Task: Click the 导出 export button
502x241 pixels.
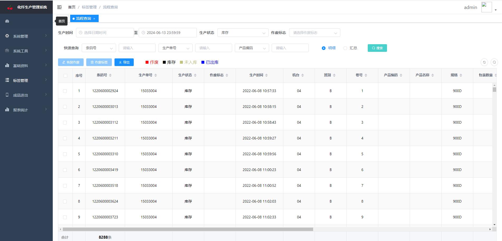Action: pyautogui.click(x=124, y=62)
